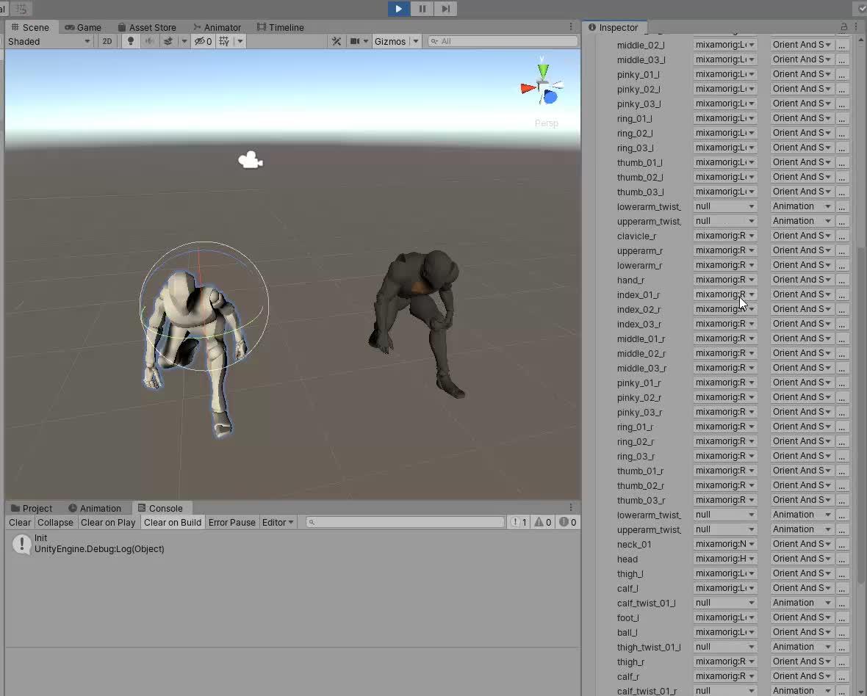The width and height of the screenshot is (867, 696).
Task: Open the Console Editor dropdown
Action: click(x=278, y=523)
